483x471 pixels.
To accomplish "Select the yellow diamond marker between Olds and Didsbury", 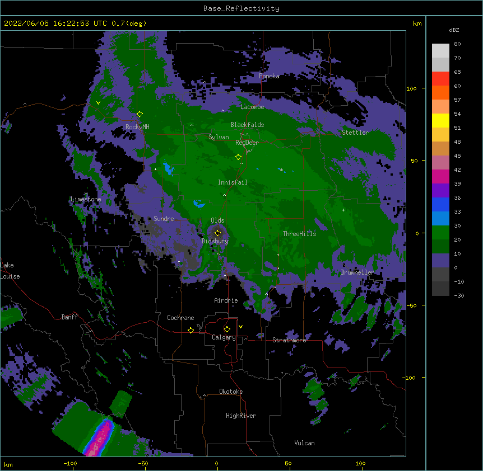I will point(217,233).
